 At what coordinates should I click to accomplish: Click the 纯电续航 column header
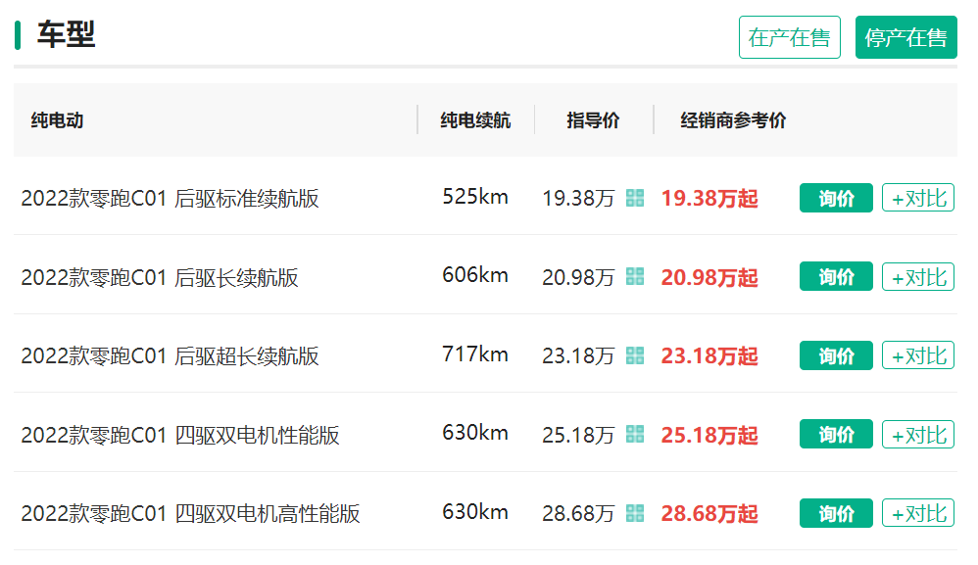(x=475, y=120)
